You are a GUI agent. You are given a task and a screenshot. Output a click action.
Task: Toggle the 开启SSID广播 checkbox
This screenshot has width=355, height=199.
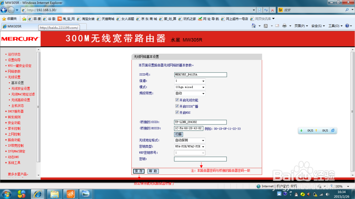point(177,106)
